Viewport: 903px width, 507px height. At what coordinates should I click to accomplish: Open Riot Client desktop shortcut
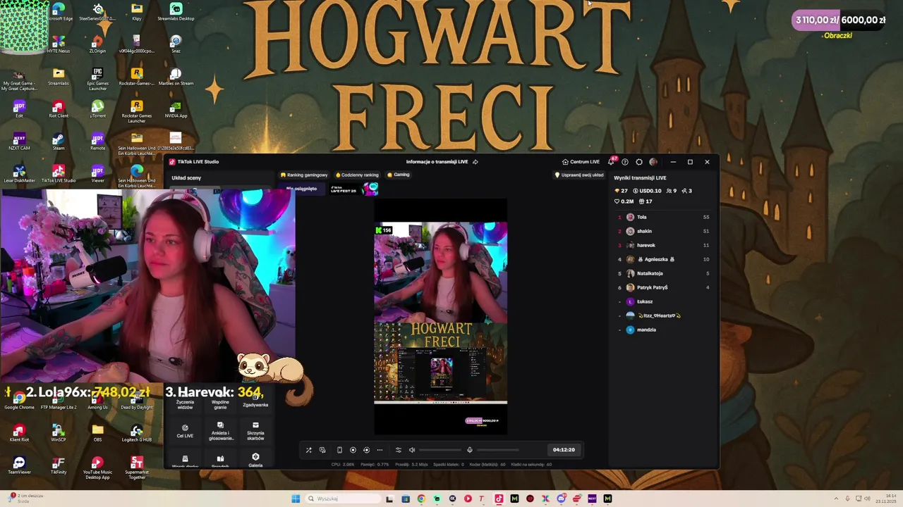coord(59,110)
